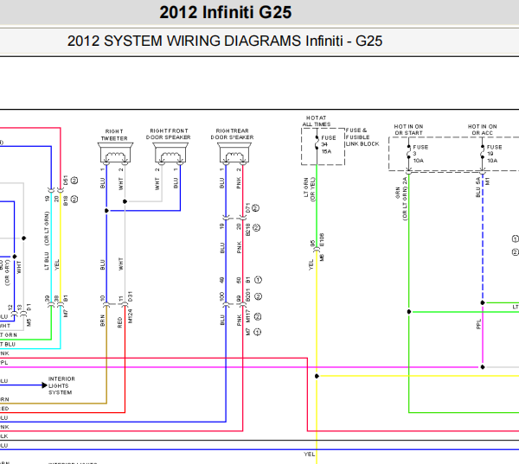This screenshot has height=464, width=519.
Task: Click the 'LT BLU (OR LT GRN)' wire label
Action: pyautogui.click(x=47, y=240)
